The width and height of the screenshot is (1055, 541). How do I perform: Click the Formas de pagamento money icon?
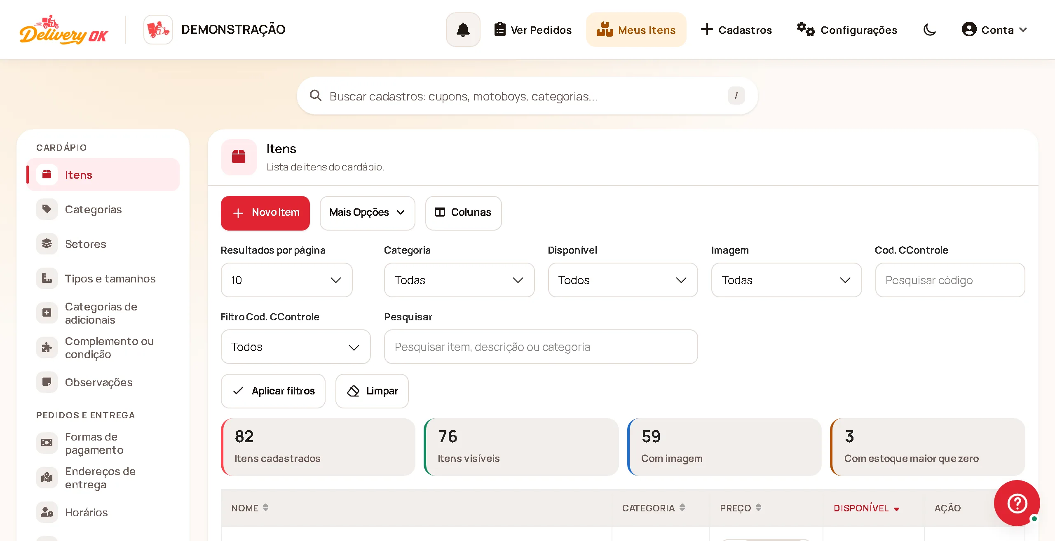click(x=47, y=443)
